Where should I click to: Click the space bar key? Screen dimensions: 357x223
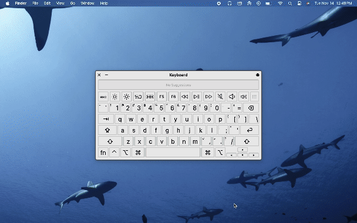pos(173,153)
